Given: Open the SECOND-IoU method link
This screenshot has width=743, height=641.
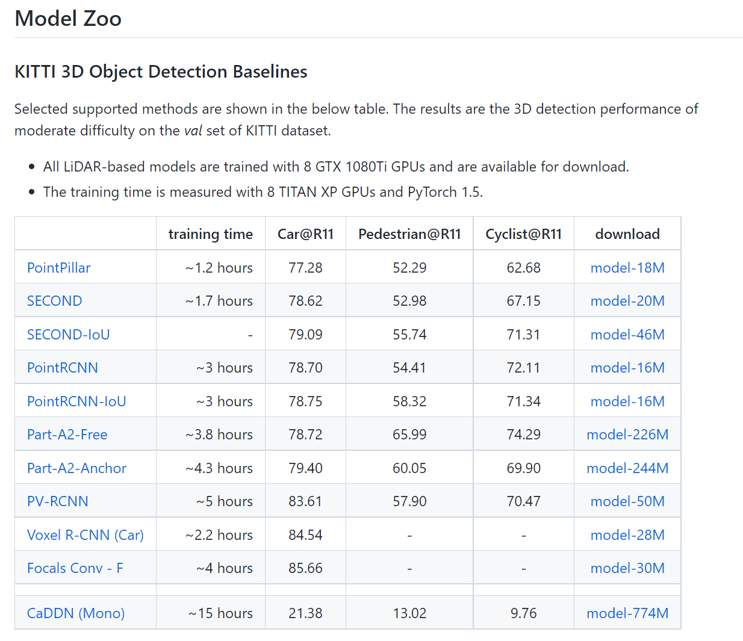Looking at the screenshot, I should (68, 335).
